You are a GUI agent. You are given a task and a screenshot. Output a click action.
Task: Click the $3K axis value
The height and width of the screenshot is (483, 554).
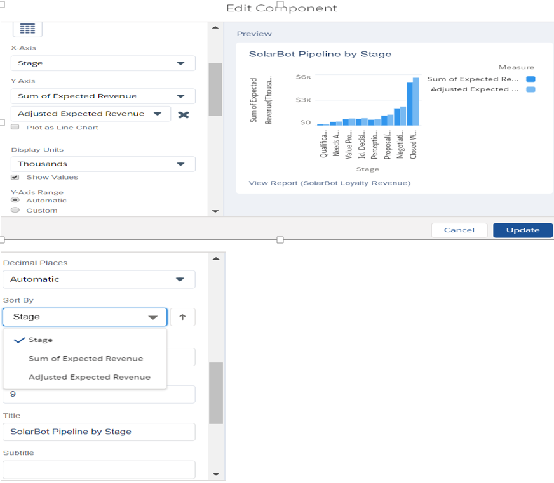[x=303, y=100]
